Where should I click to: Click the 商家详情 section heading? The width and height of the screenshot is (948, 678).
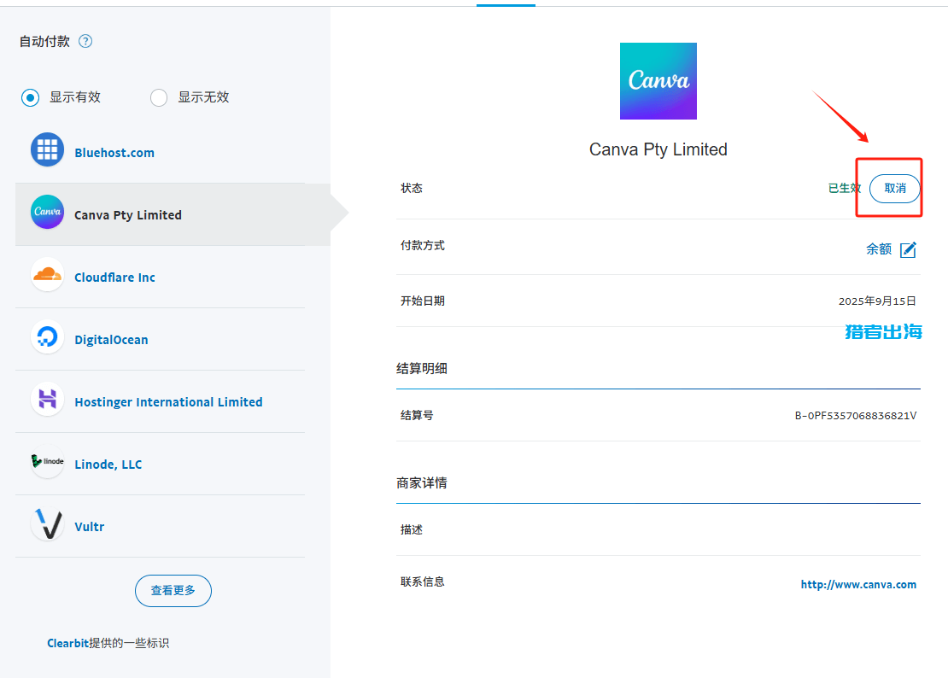coord(422,482)
